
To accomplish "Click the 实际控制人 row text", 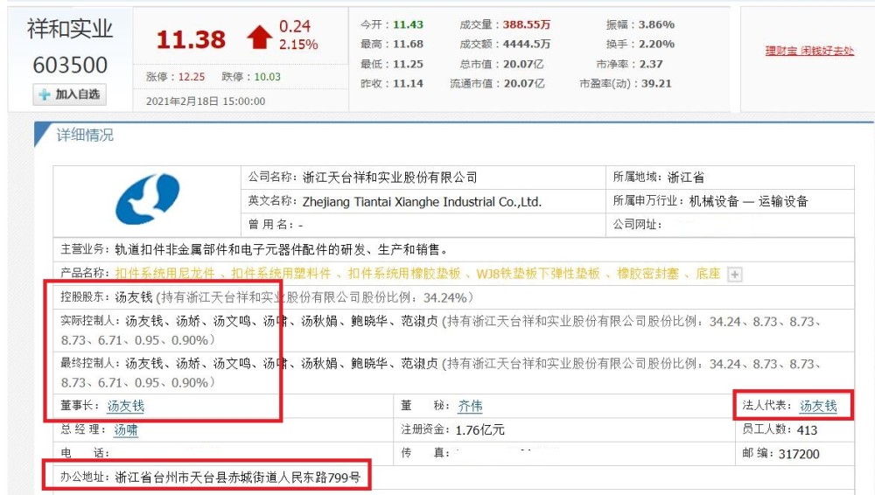I will (x=441, y=331).
